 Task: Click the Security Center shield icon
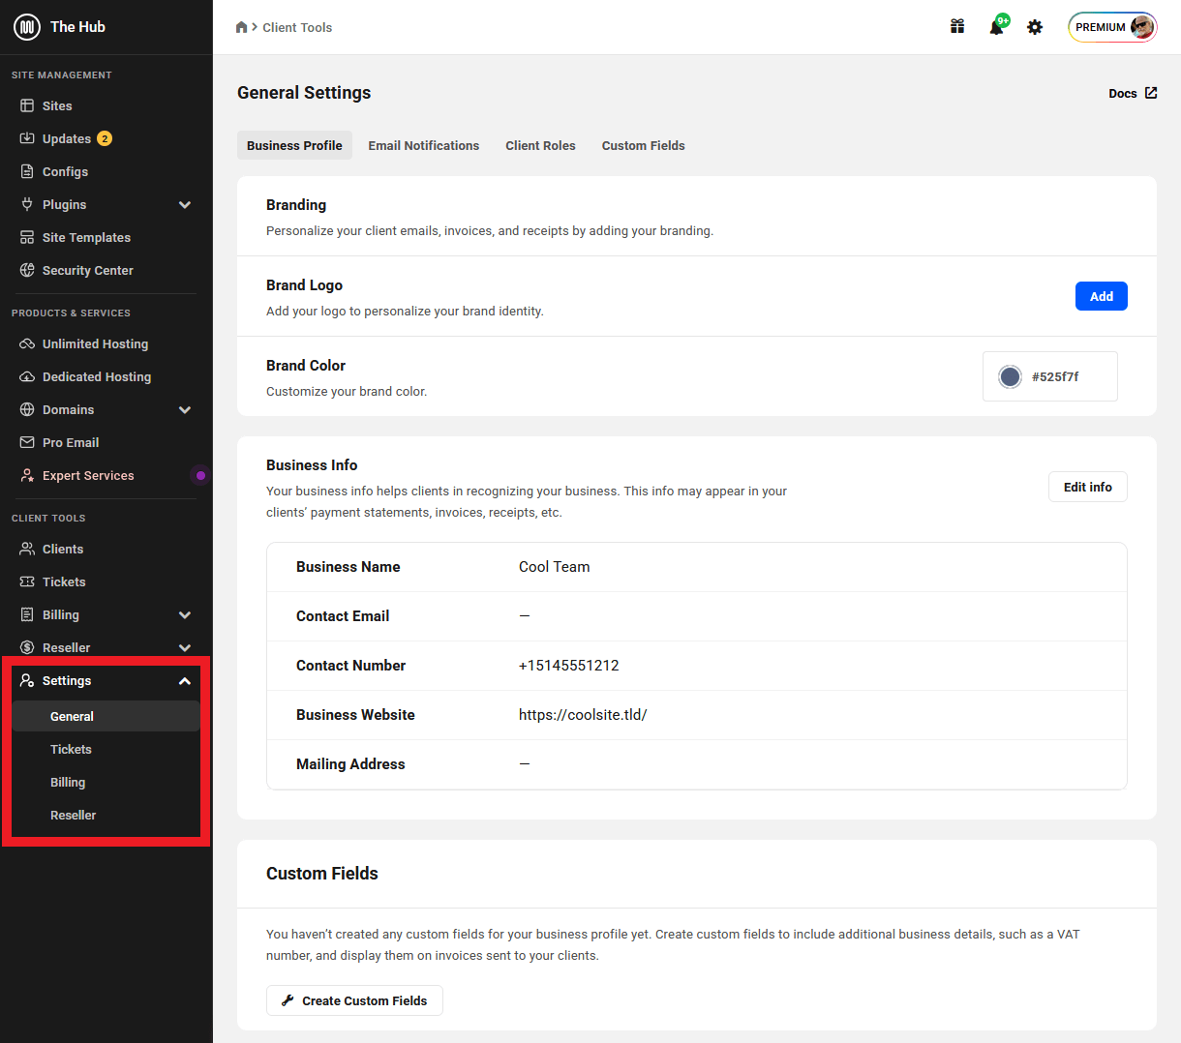point(27,270)
